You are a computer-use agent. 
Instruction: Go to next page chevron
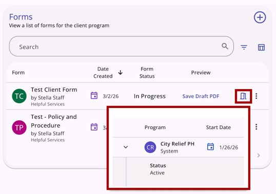(x=259, y=156)
